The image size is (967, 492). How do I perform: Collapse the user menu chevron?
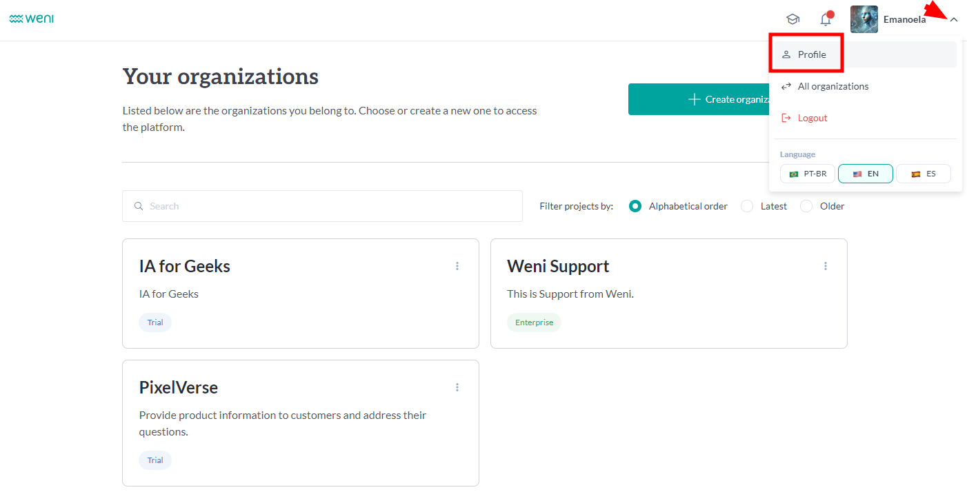point(954,20)
